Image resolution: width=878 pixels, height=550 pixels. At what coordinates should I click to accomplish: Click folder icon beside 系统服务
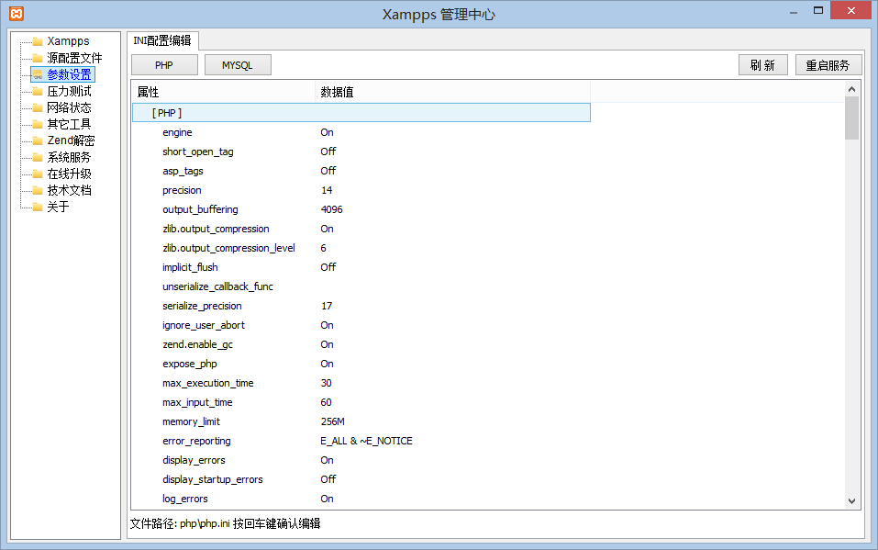[38, 158]
